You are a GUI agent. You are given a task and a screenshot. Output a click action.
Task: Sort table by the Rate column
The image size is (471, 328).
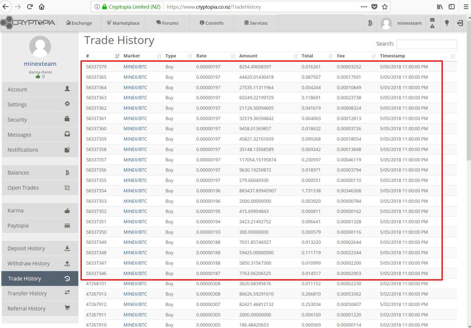coord(216,56)
